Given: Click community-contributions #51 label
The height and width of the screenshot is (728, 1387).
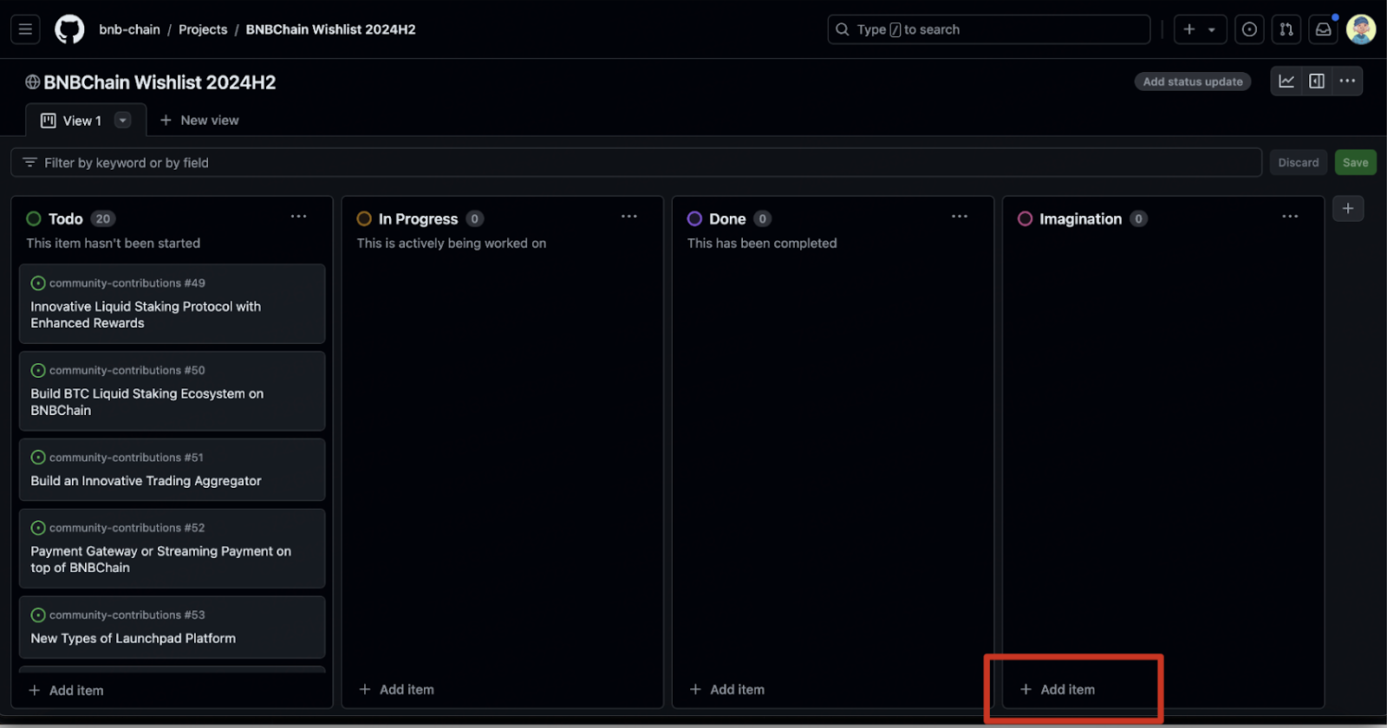Looking at the screenshot, I should coord(127,458).
